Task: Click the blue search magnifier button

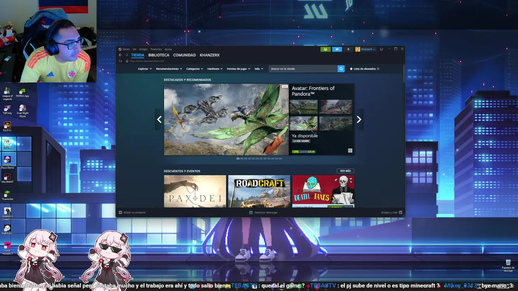Action: [x=341, y=69]
